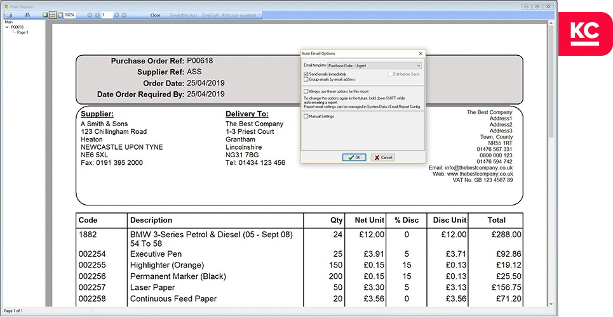The image size is (613, 317).
Task: Click the 192% zoom percentage field
Action: click(70, 15)
